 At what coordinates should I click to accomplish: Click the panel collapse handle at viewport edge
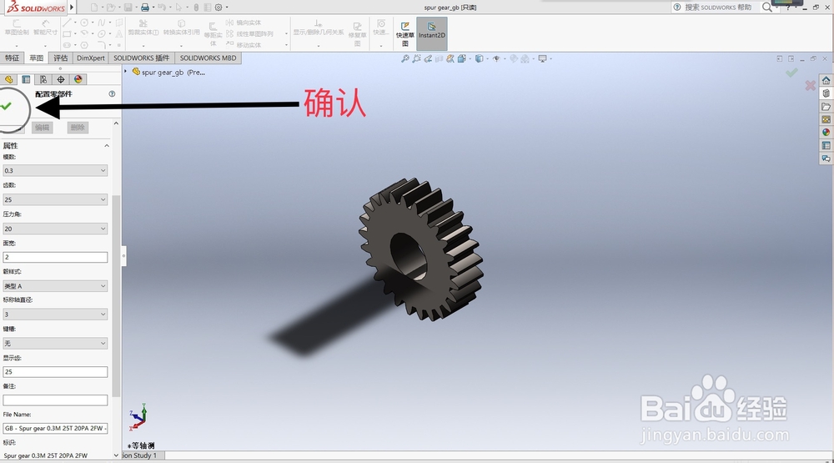pyautogui.click(x=123, y=256)
